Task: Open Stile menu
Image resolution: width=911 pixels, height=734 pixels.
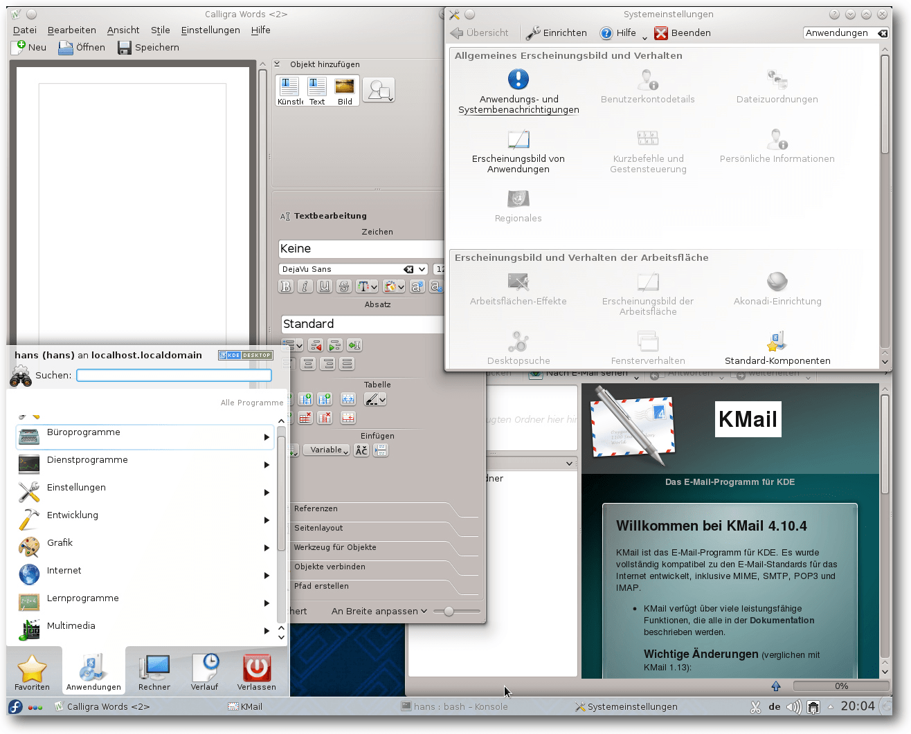Action: tap(161, 30)
